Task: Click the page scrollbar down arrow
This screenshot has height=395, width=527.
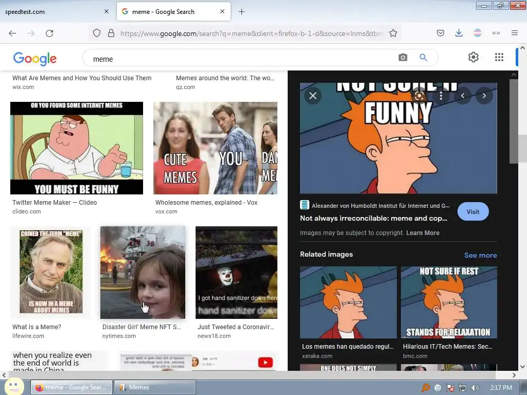Action: click(x=522, y=366)
